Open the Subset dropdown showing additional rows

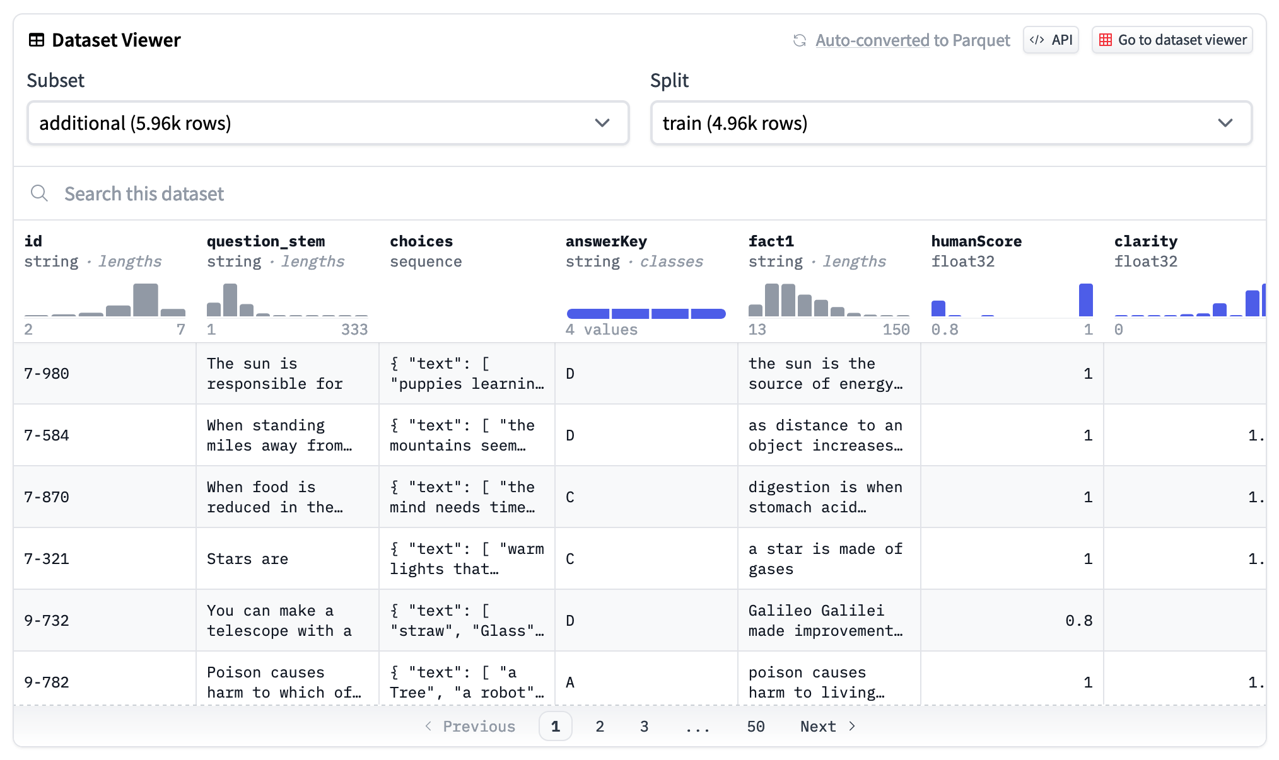tap(327, 123)
